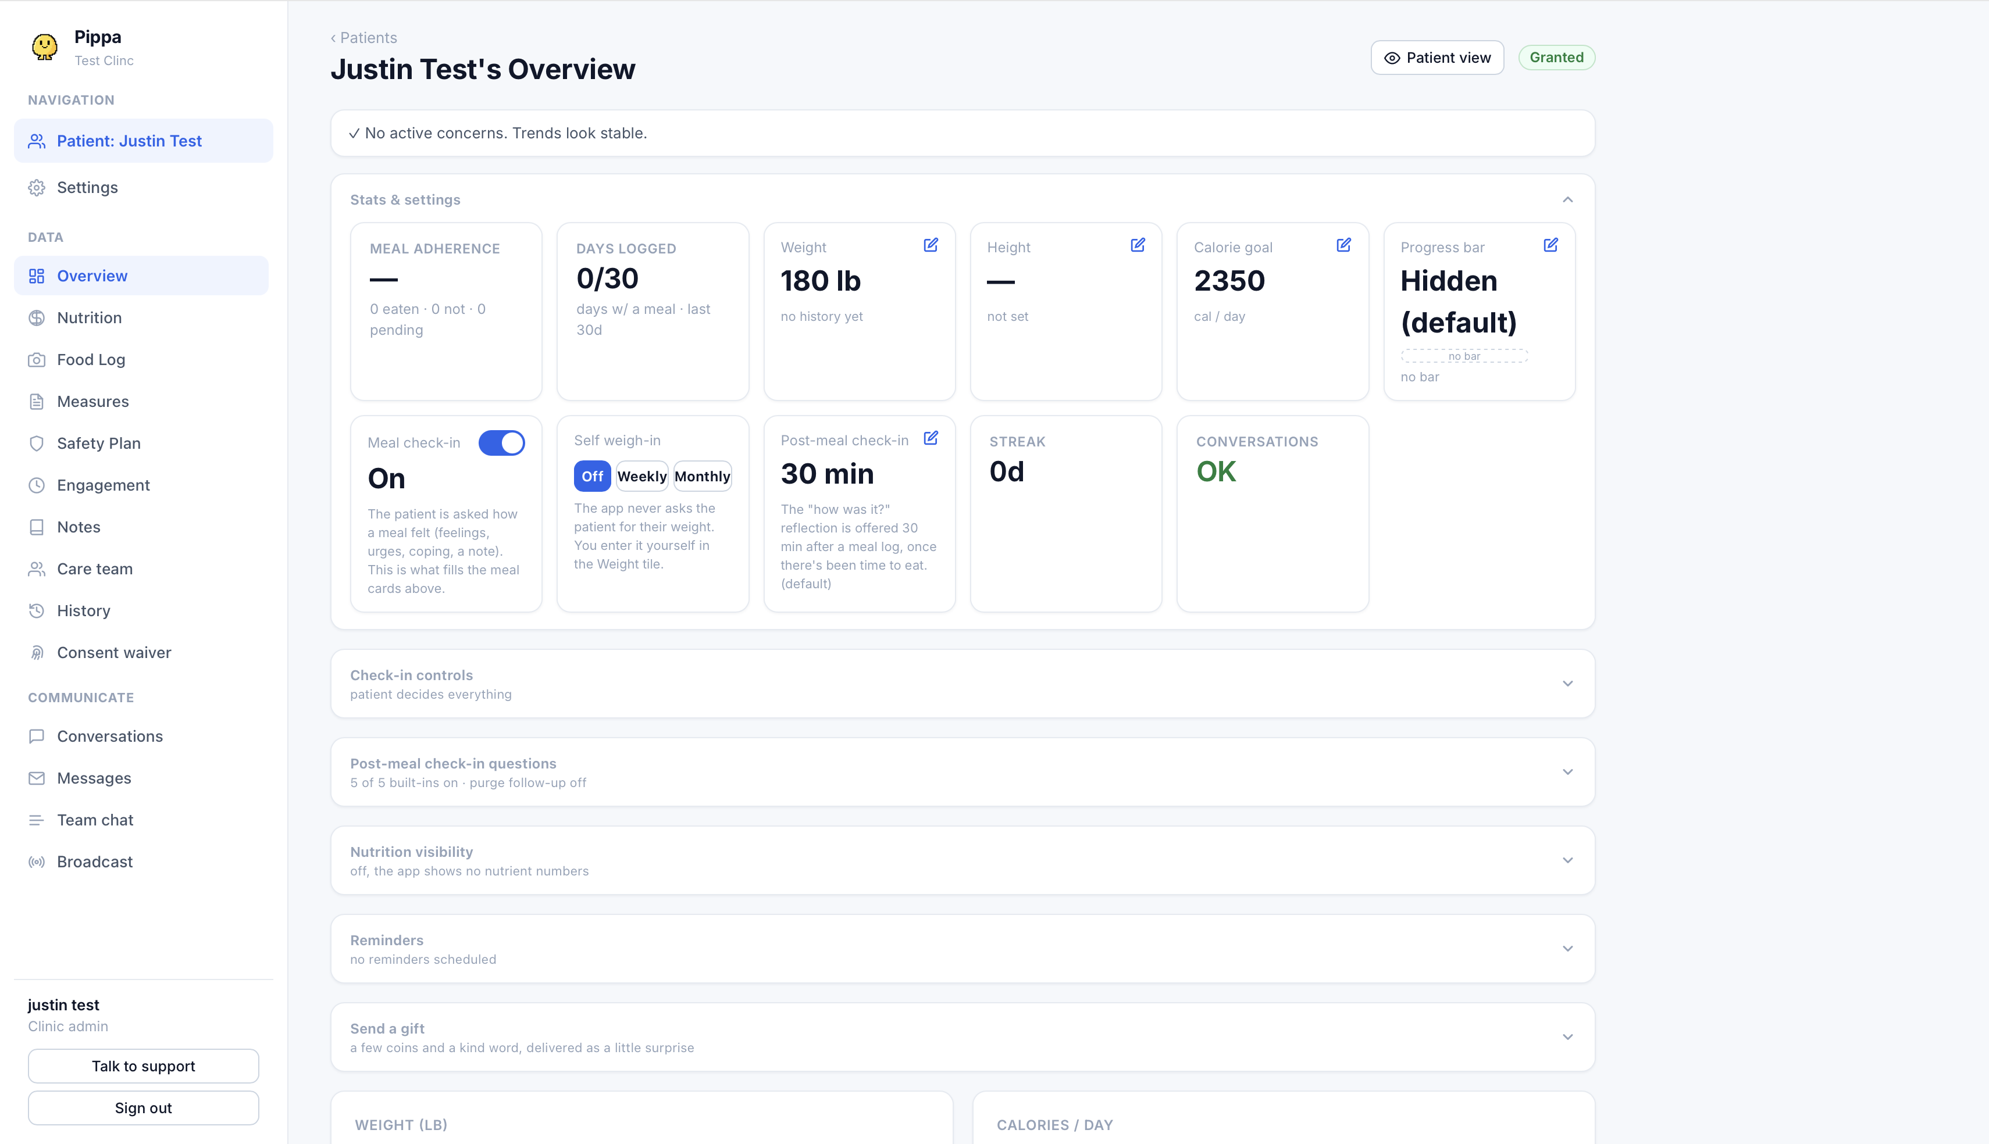1989x1144 pixels.
Task: Open the Conversations page
Action: [x=141, y=736]
